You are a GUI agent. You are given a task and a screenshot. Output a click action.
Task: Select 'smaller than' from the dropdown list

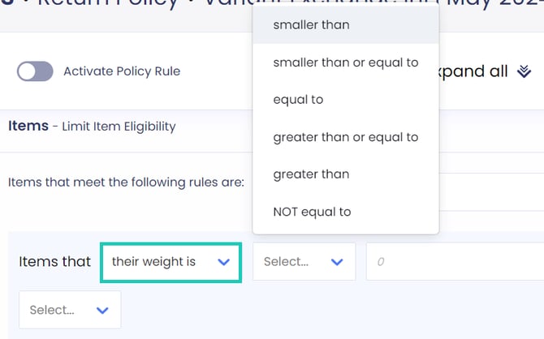(312, 25)
